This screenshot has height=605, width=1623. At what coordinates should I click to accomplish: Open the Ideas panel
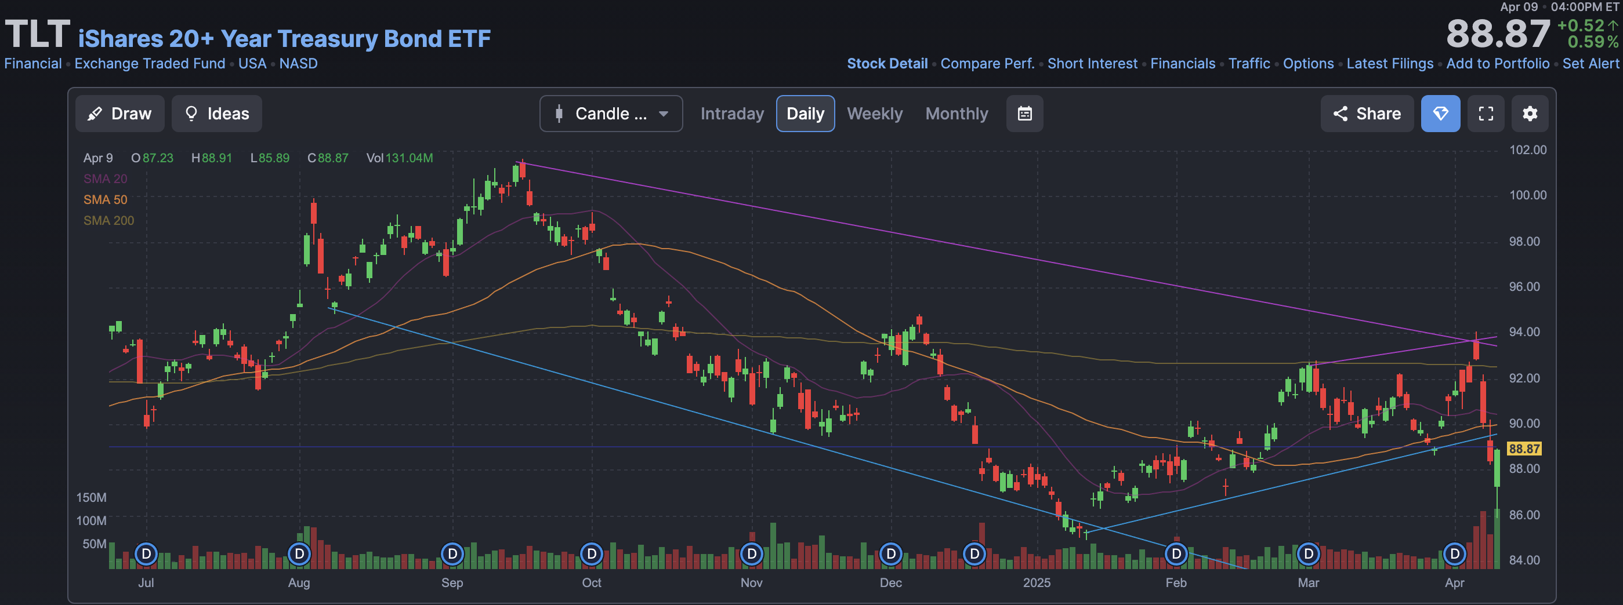(x=216, y=114)
